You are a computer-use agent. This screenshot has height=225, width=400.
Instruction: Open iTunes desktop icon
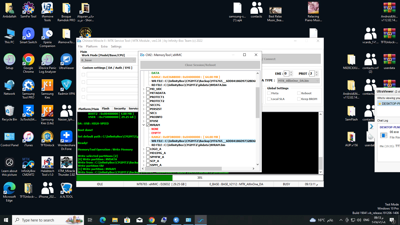point(28,139)
